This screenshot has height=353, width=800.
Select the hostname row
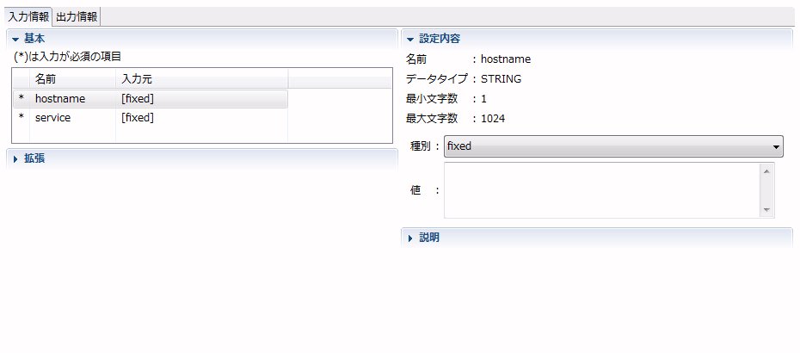(x=60, y=99)
